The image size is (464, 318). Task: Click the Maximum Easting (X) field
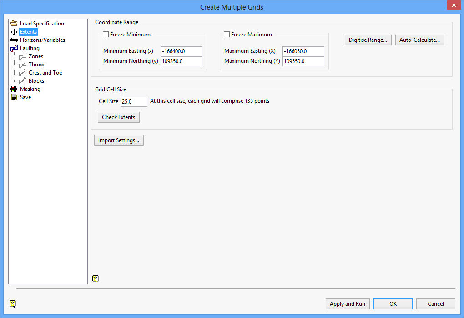coord(303,51)
